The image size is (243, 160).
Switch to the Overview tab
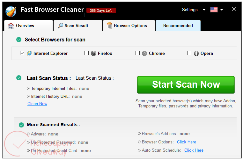[x=28, y=25]
